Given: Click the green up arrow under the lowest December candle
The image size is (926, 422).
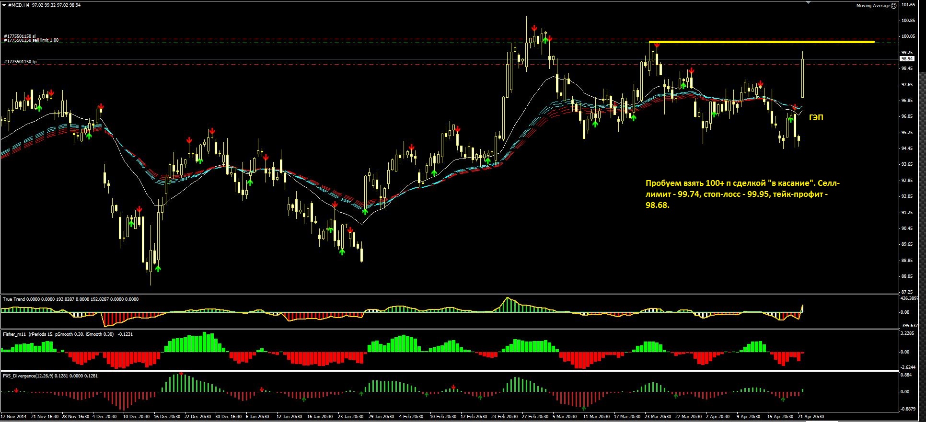Looking at the screenshot, I should click(x=158, y=268).
